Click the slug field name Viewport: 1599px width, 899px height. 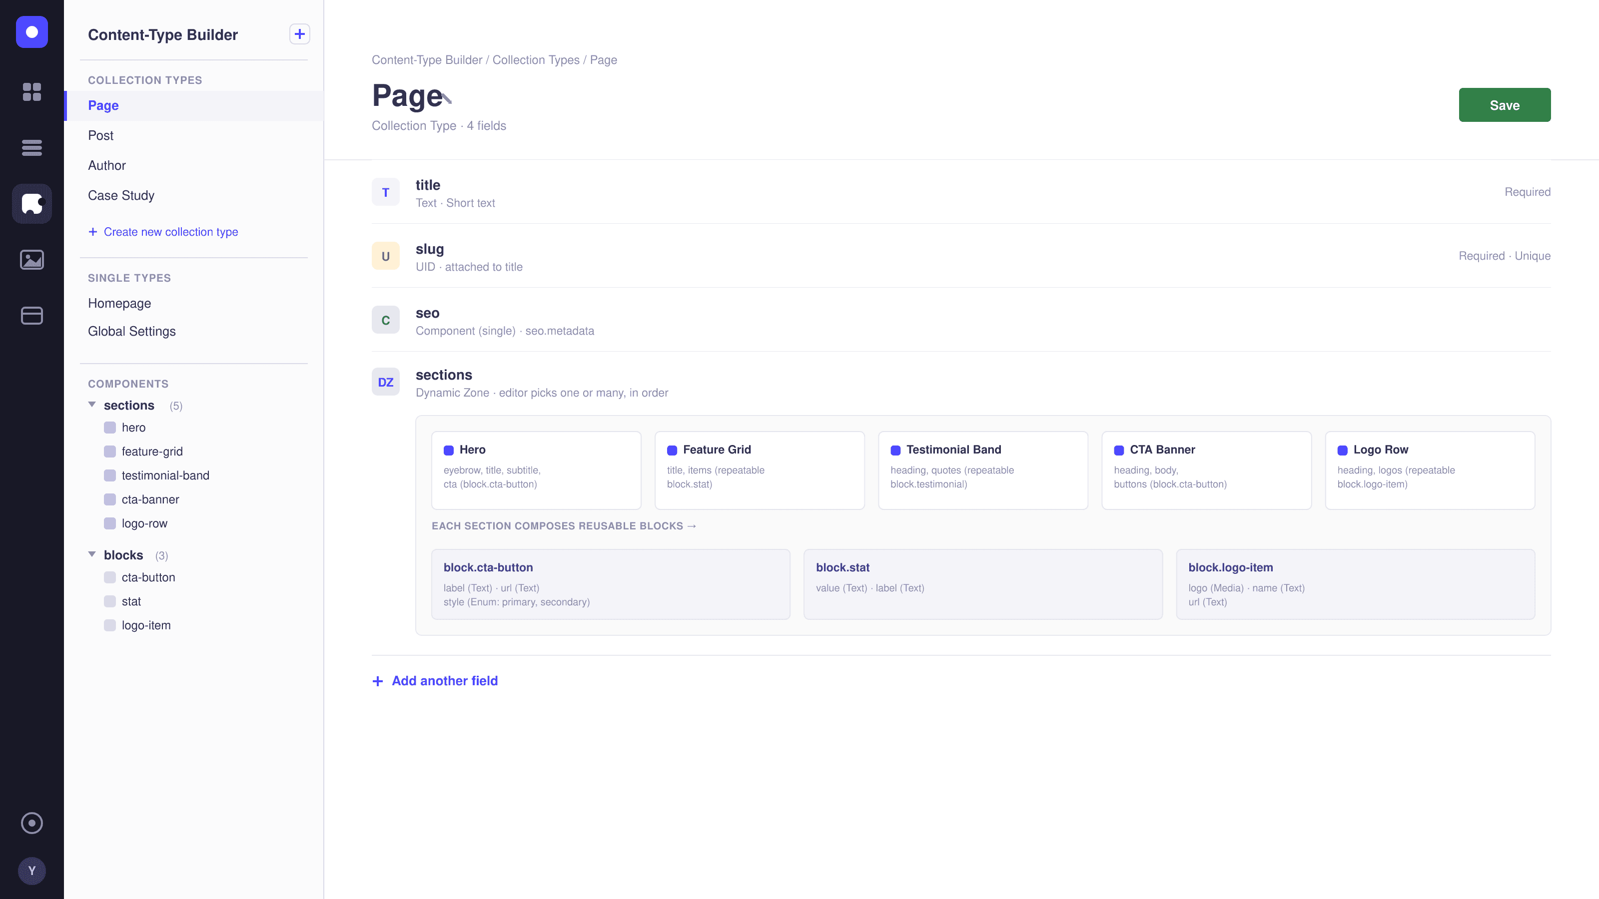coord(430,249)
